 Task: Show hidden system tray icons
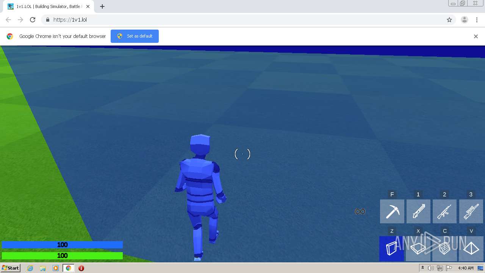[x=422, y=268]
